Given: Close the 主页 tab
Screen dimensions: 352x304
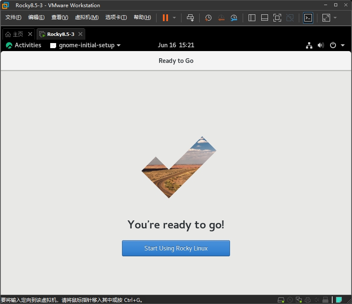Looking at the screenshot, I should coord(30,34).
